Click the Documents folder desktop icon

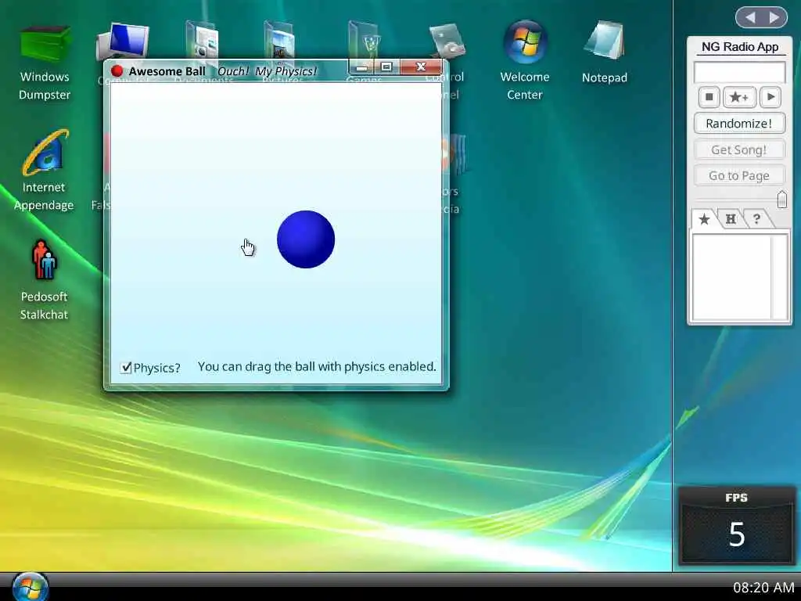point(203,39)
